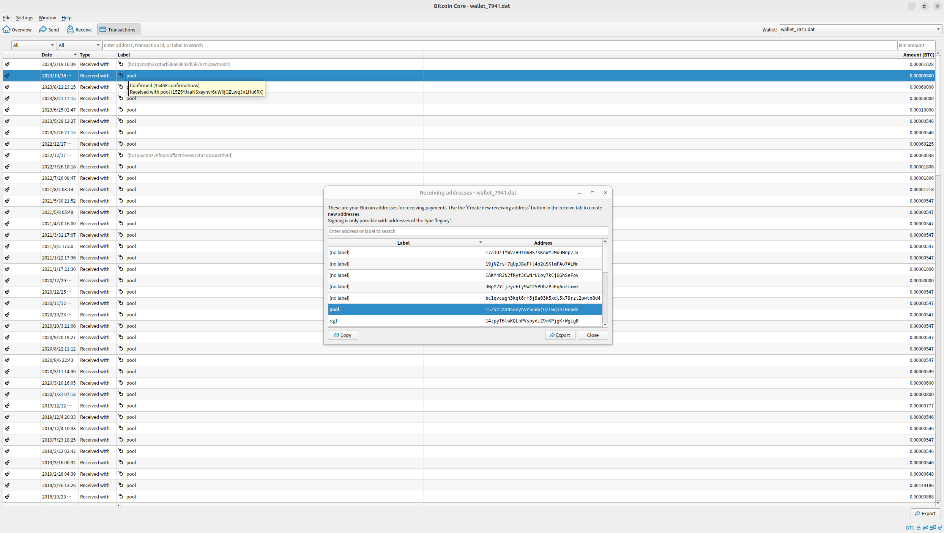
Task: Click received icon in 2021/5/30 21:52 row
Action: (x=121, y=201)
